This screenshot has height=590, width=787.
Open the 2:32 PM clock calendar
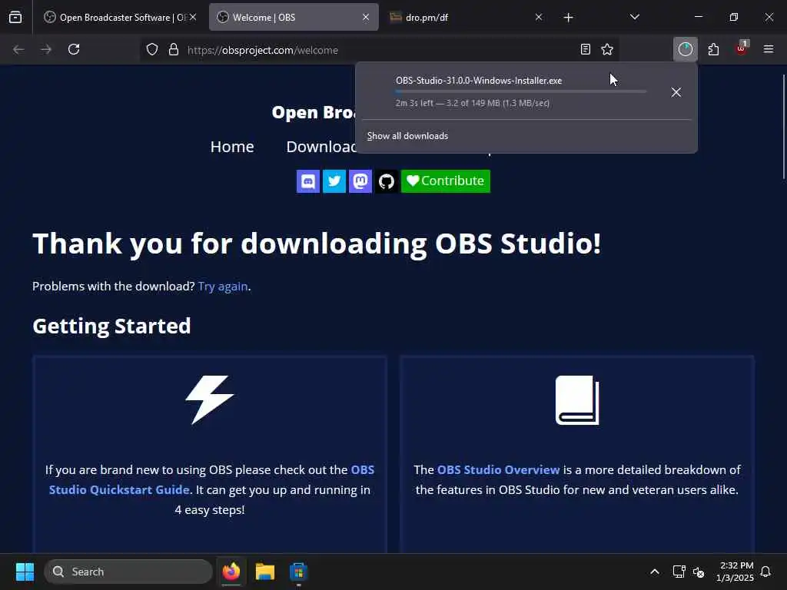pos(735,572)
